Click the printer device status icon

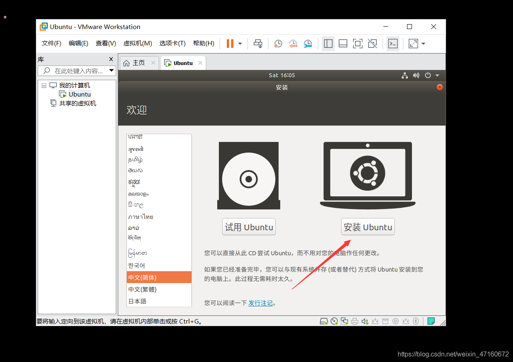point(355,321)
